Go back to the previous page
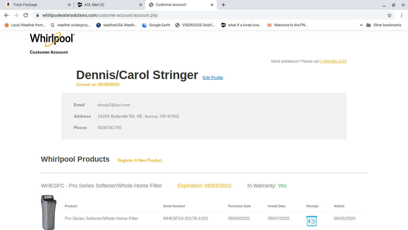 click(x=7, y=15)
